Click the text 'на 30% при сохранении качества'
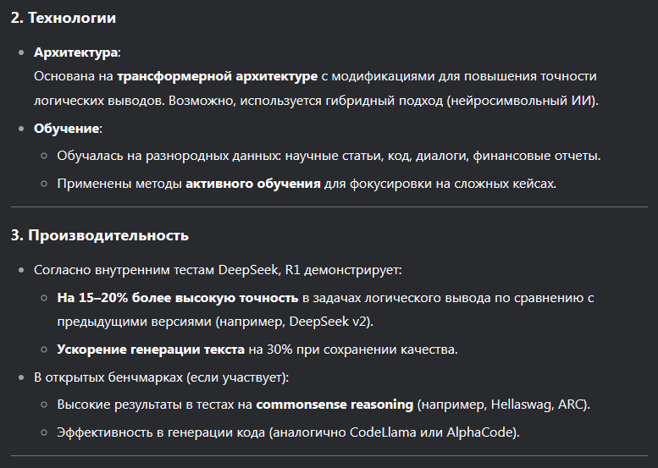Image resolution: width=658 pixels, height=468 pixels. coord(352,350)
